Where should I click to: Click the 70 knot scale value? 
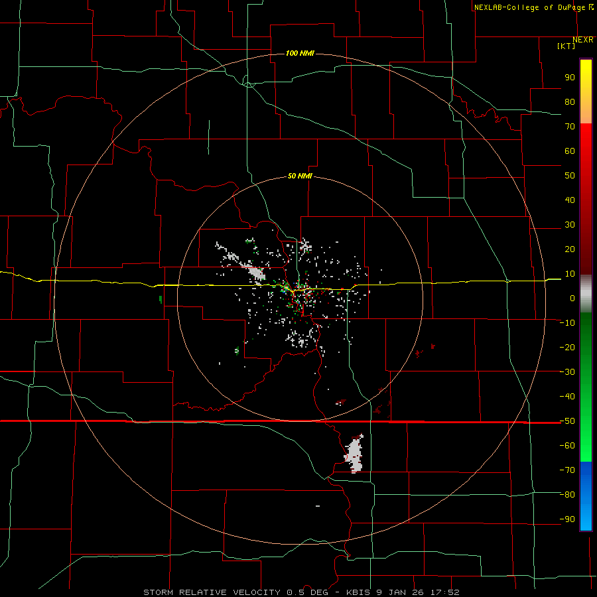coord(570,127)
